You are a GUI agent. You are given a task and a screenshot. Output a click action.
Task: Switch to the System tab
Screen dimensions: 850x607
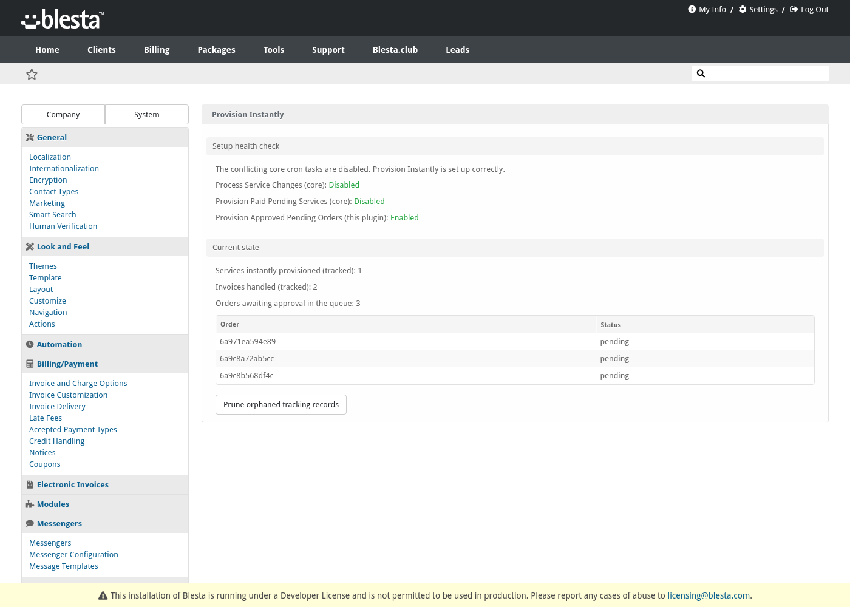(x=147, y=114)
